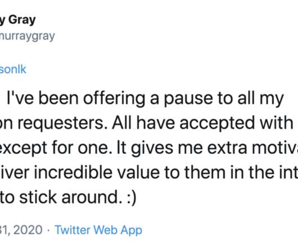This screenshot has height=249, width=298.
Task: Click the word "offering" in the tweet
Action: (114, 99)
